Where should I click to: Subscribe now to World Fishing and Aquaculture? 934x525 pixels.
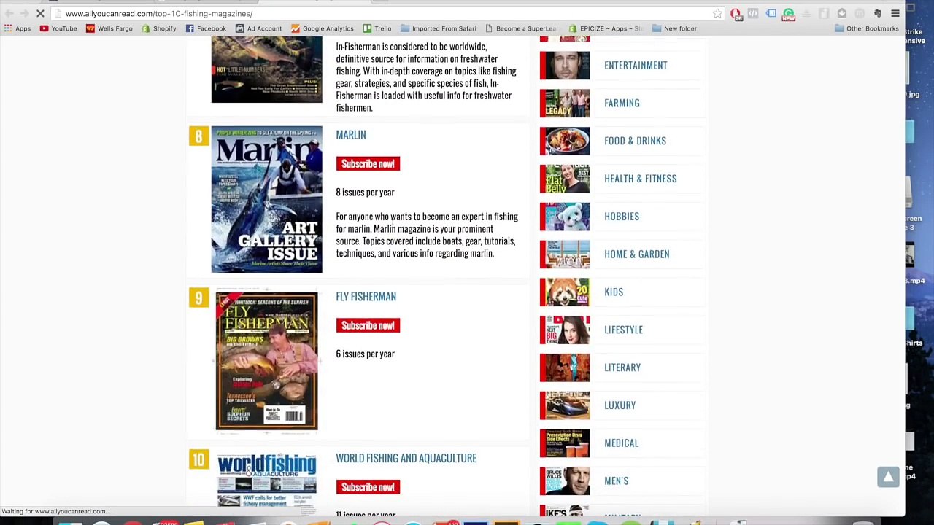[368, 487]
